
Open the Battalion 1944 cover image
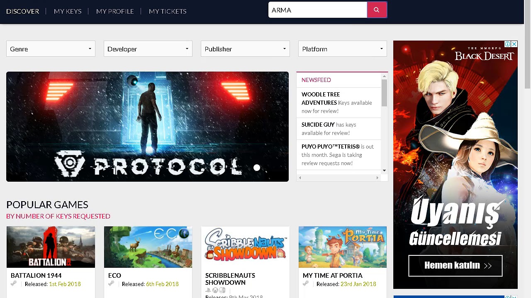tap(51, 247)
